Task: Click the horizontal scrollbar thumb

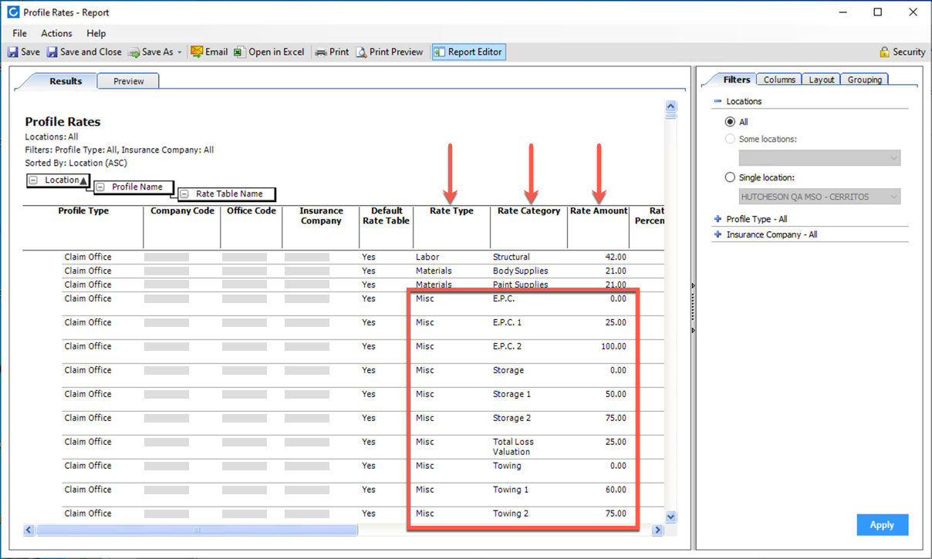Action: coord(197,530)
